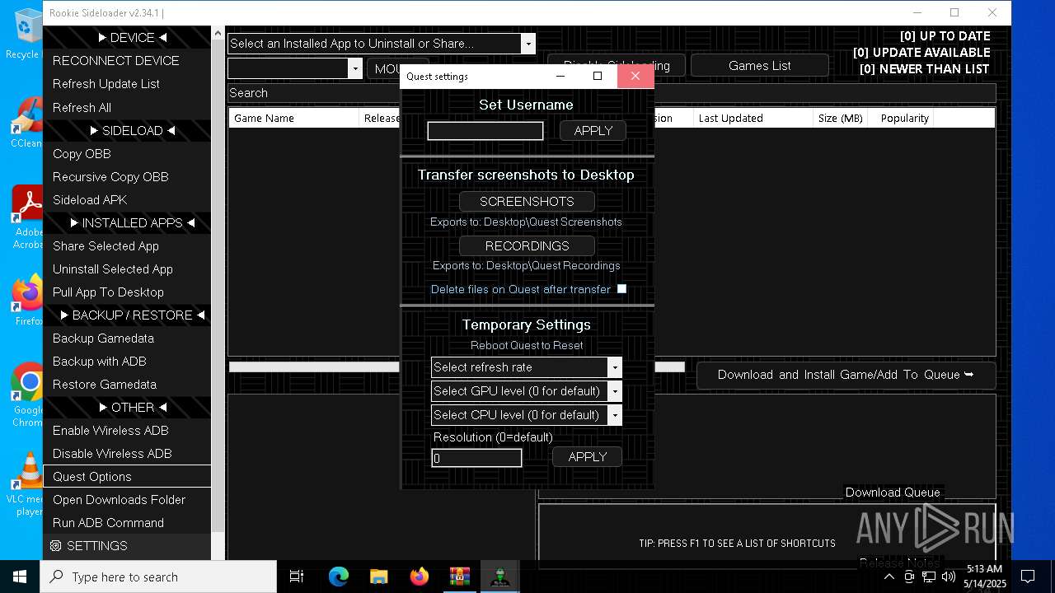Collapse the SIDELOAD section header
Viewport: 1055px width, 593px height.
[x=127, y=131]
